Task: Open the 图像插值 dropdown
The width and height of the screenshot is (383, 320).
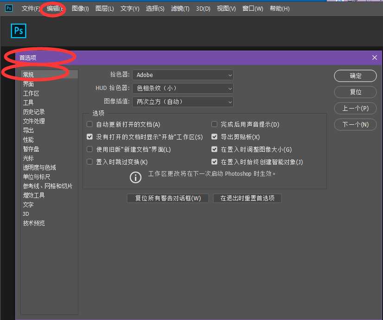Action: [x=183, y=102]
